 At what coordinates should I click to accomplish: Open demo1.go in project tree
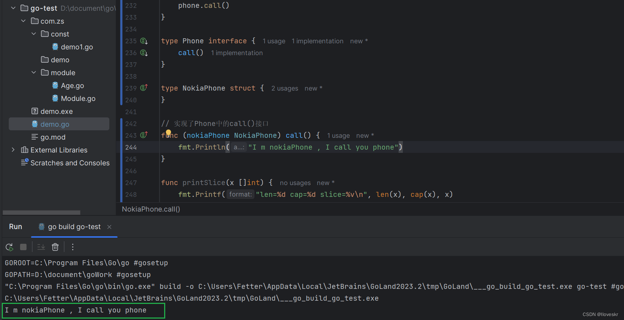pos(77,47)
